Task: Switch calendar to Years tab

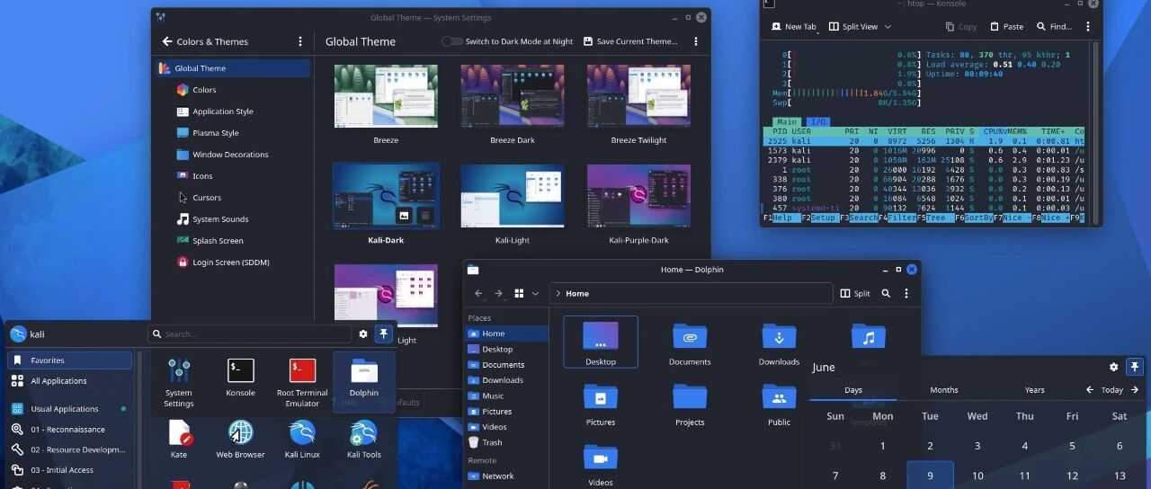Action: point(1035,390)
